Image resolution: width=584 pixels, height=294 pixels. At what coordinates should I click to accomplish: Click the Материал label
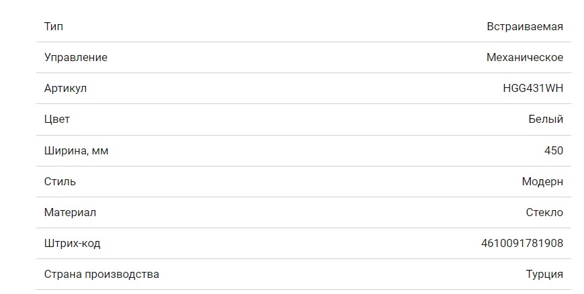click(x=70, y=212)
